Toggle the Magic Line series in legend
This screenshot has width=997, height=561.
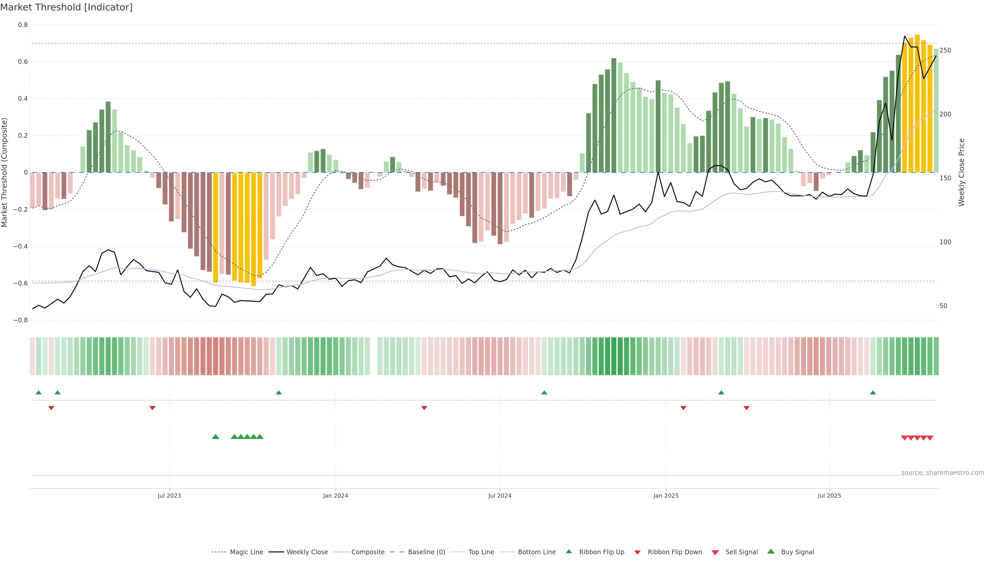pyautogui.click(x=246, y=552)
